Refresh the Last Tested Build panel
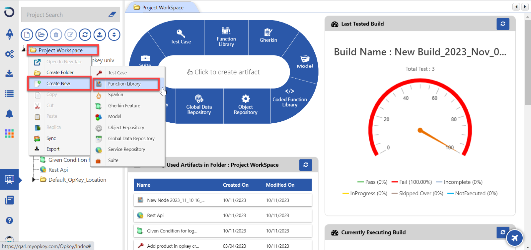This screenshot has width=531, height=250. pyautogui.click(x=503, y=24)
